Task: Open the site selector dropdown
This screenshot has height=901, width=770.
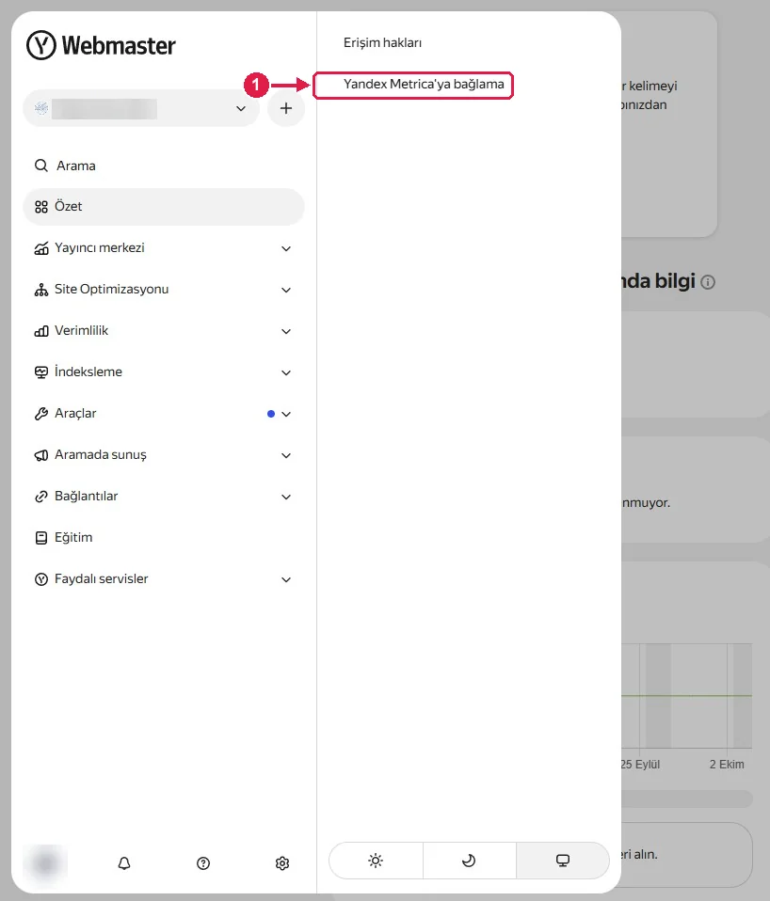Action: [x=141, y=108]
